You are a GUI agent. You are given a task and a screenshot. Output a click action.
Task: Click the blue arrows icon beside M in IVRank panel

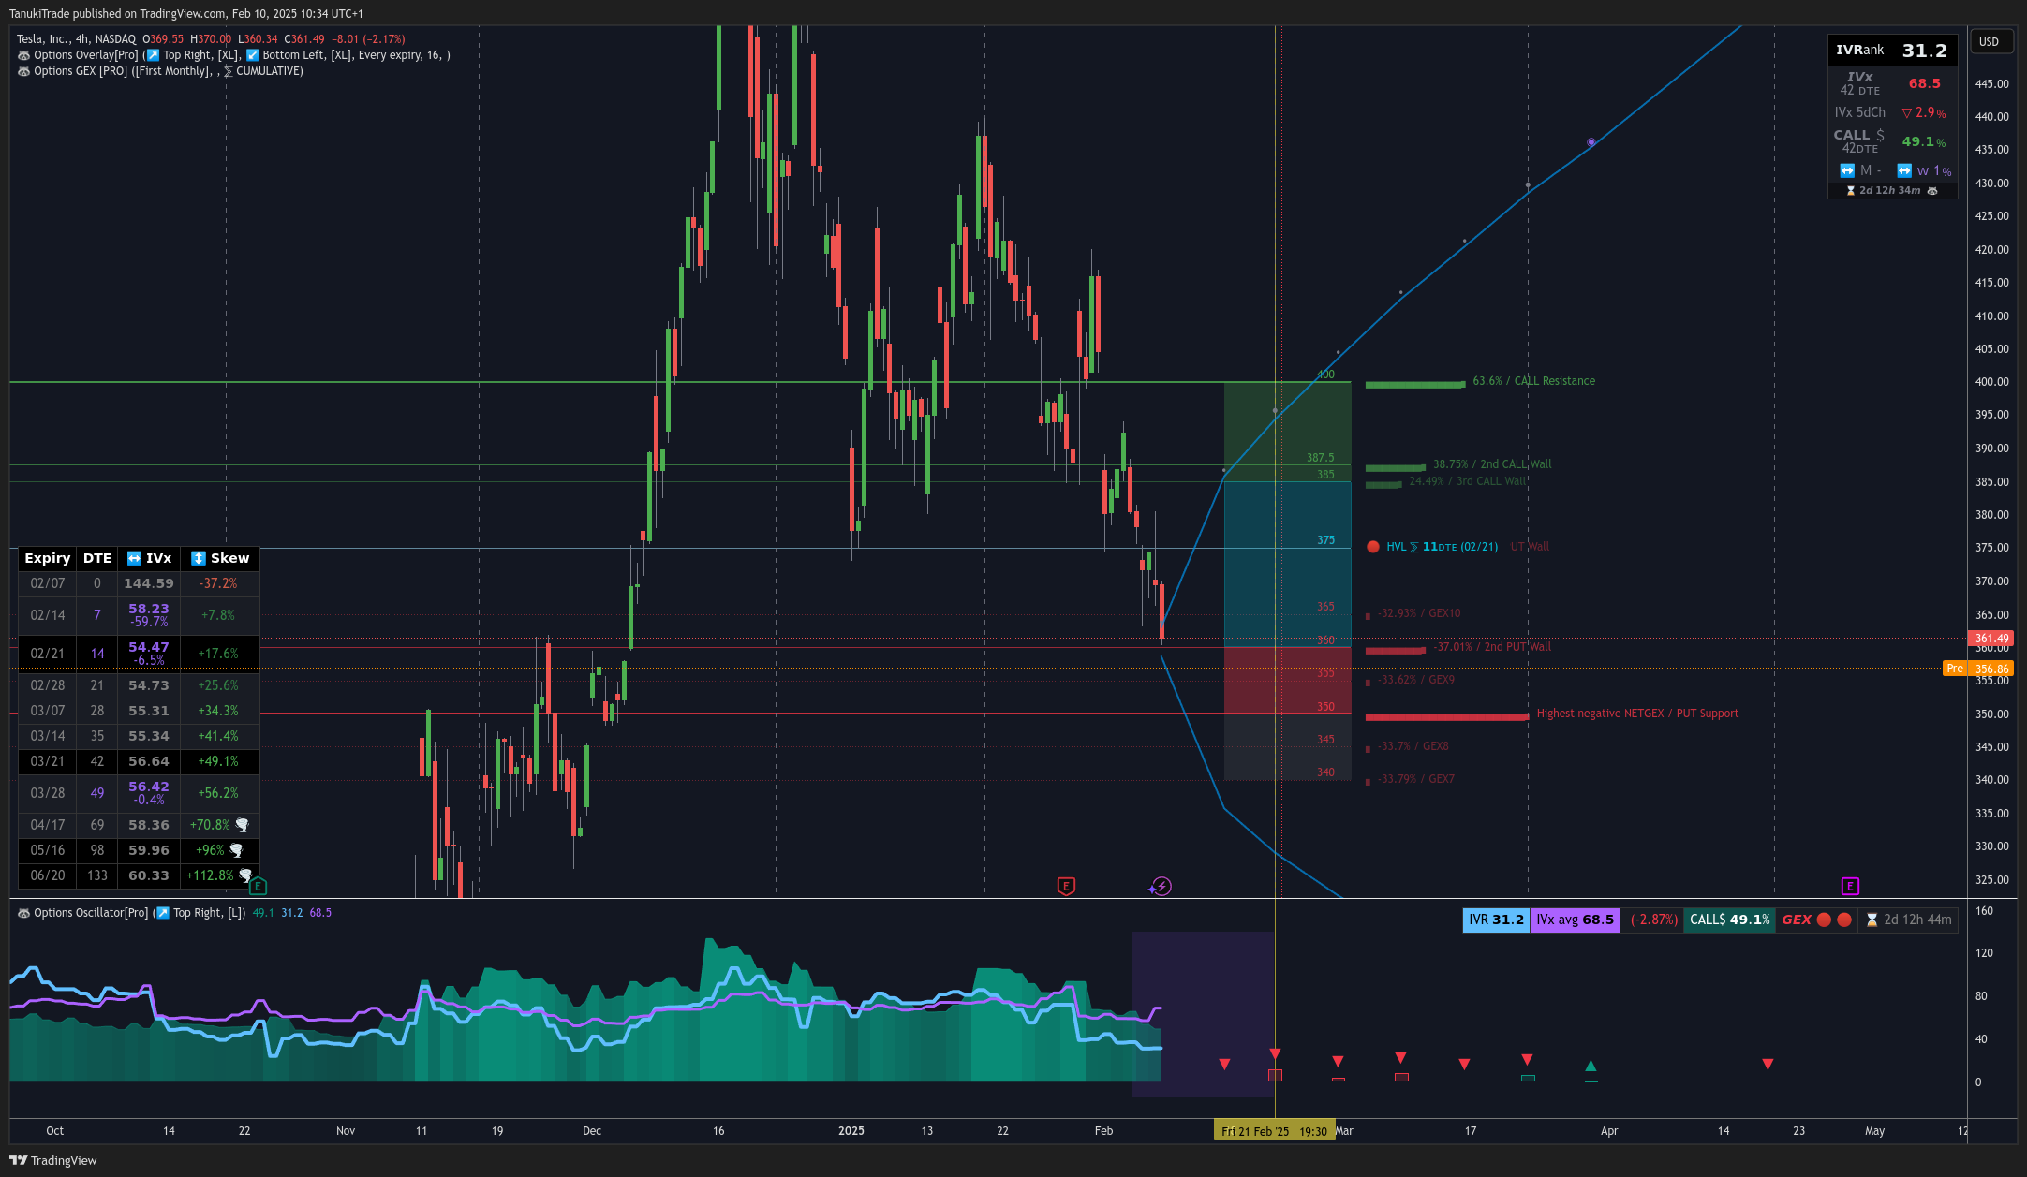(1847, 170)
